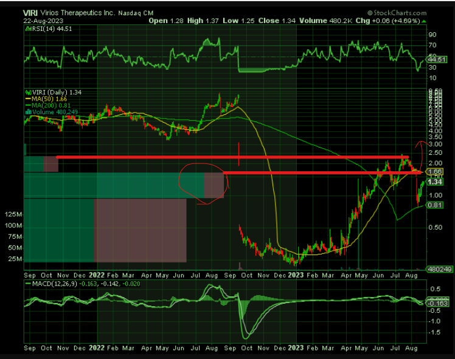Click the volume bars icon in the legend
The height and width of the screenshot is (359, 455).
pyautogui.click(x=28, y=112)
